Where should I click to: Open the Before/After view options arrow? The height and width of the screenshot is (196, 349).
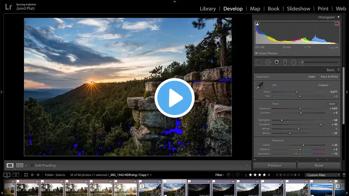pyautogui.click(x=26, y=165)
